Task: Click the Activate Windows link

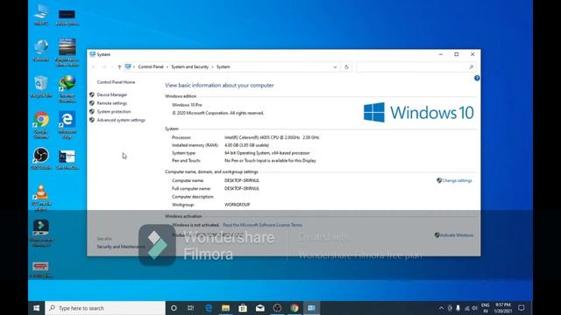Action: pos(456,235)
